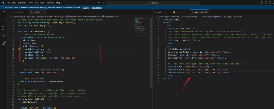Image resolution: width=274 pixels, height=109 pixels.
Task: Open the 192.168.31.215/2.html iframe link
Action: [x=200, y=72]
